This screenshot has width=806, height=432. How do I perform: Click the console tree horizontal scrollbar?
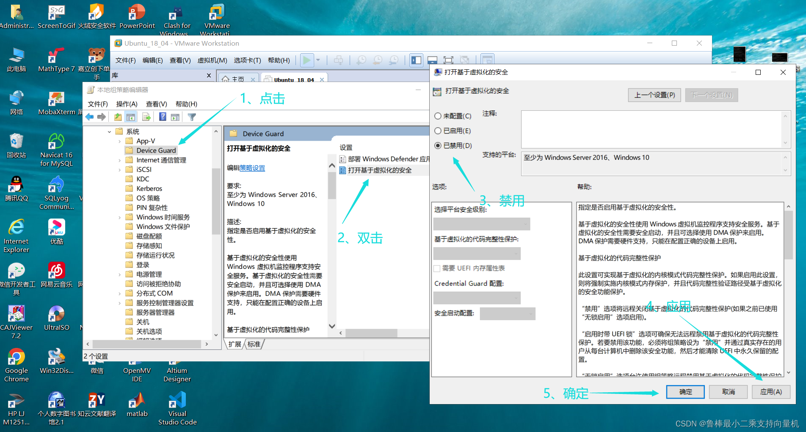pyautogui.click(x=147, y=344)
